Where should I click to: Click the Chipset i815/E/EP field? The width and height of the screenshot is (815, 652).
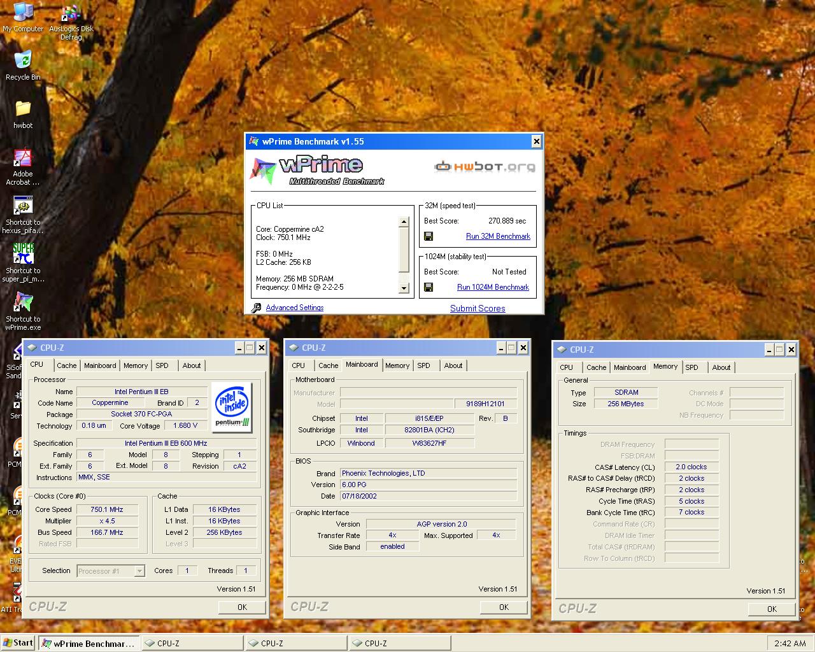pyautogui.click(x=430, y=418)
